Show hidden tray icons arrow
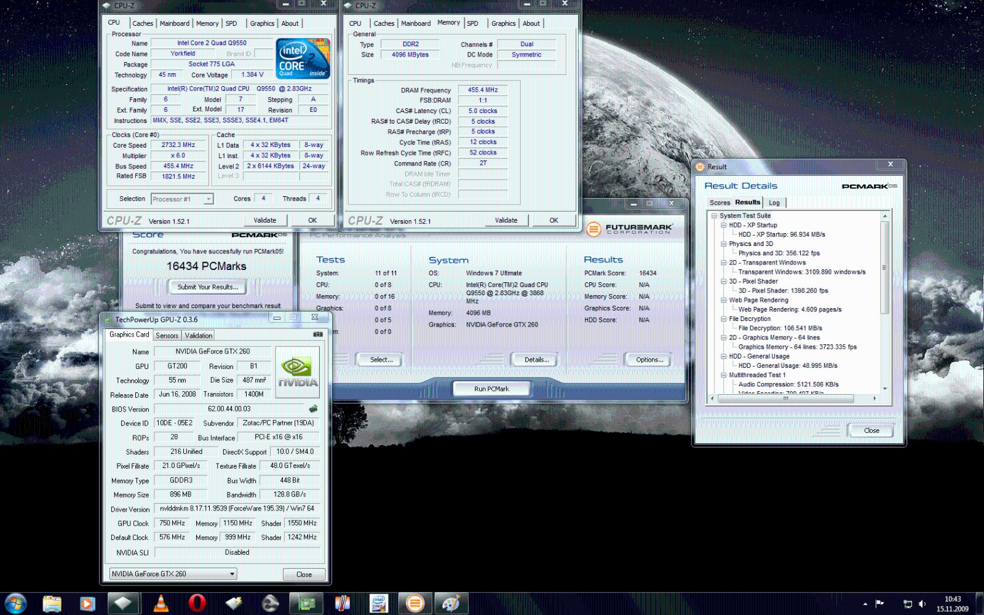Image resolution: width=984 pixels, height=615 pixels. tap(865, 604)
